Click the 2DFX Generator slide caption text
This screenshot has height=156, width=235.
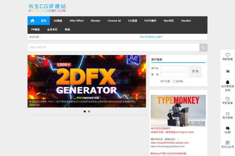82,103
